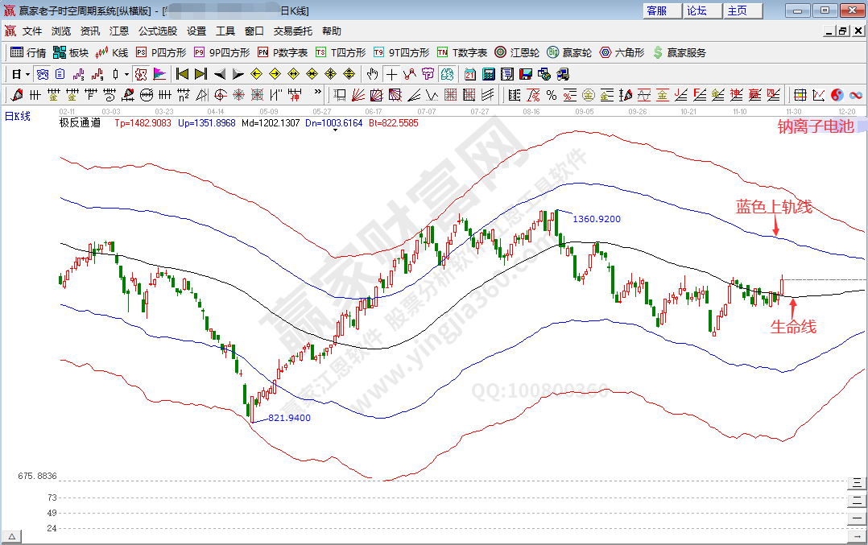Toggle the highlighted red pattern indicator button
Screen dimensions: 868x545
coord(141,74)
